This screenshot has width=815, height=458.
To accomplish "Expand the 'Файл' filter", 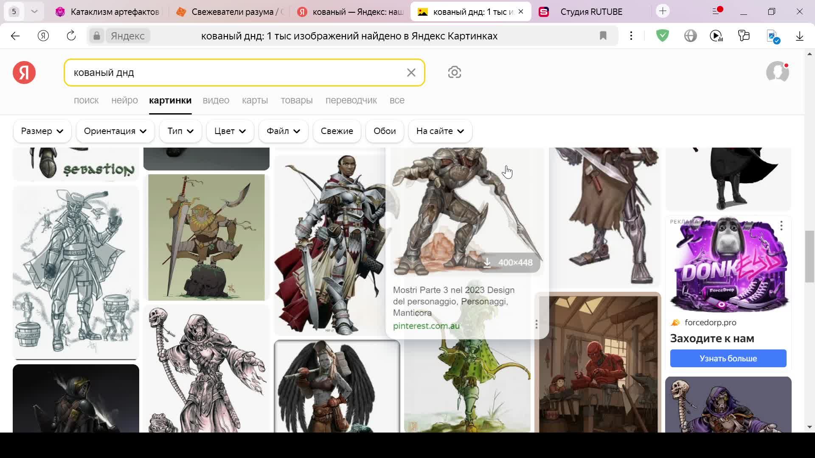I will [284, 131].
